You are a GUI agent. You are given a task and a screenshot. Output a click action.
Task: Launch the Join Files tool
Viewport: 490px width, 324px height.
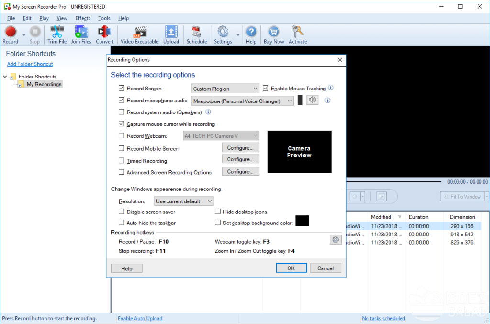tap(81, 34)
